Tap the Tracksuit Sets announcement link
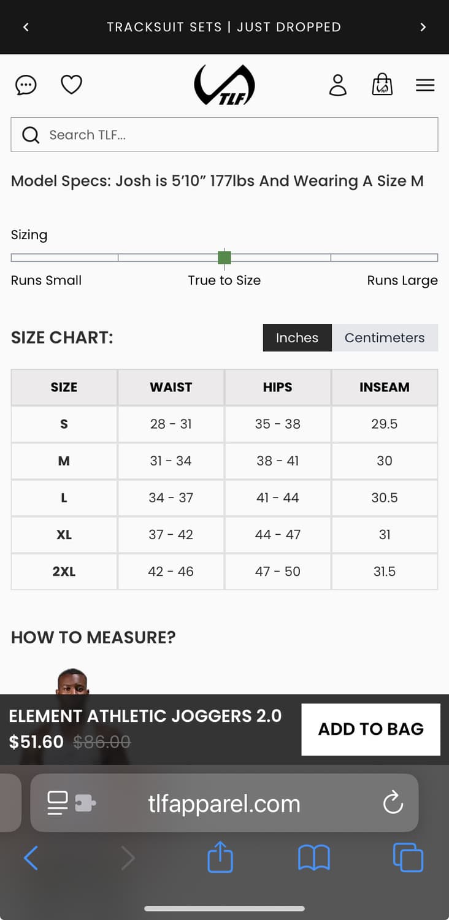Screen dimensions: 449x920 tap(224, 27)
